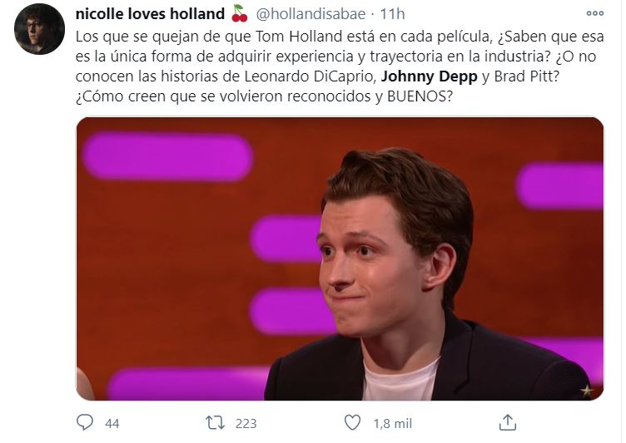Image resolution: width=626 pixels, height=443 pixels.
Task: Click the bolded Johnny Depp text
Action: [430, 76]
